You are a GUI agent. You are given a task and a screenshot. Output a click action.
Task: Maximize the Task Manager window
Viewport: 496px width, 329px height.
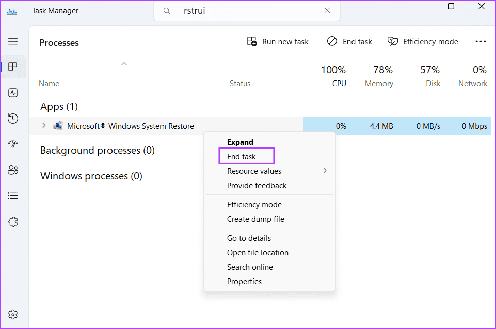[451, 6]
